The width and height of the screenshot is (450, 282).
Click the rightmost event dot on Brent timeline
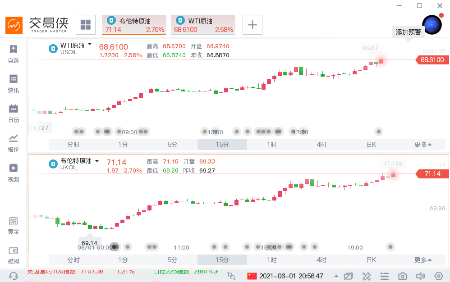coord(390,247)
